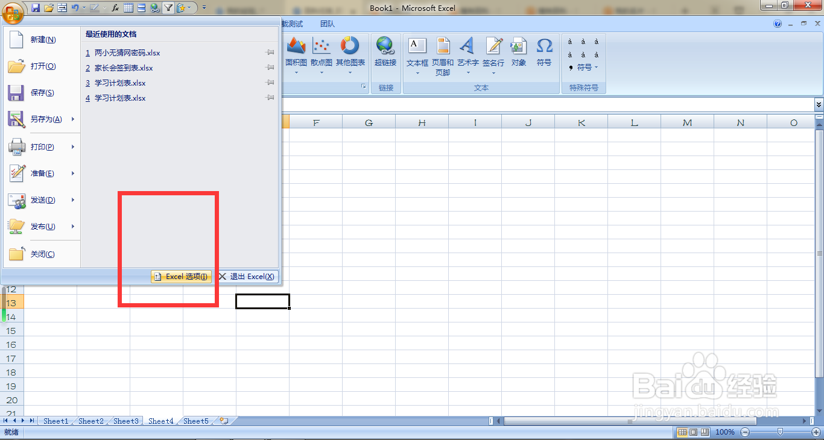Click the table grid icon in quick toolbar

(128, 8)
